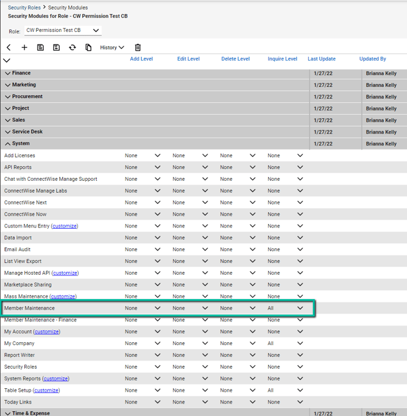Expand the Marketing module group
The image size is (407, 416).
(8, 85)
